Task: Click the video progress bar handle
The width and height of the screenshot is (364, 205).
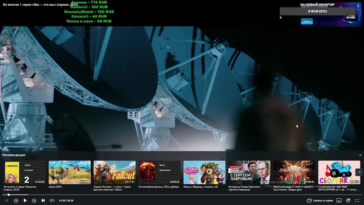Action: tap(9, 195)
